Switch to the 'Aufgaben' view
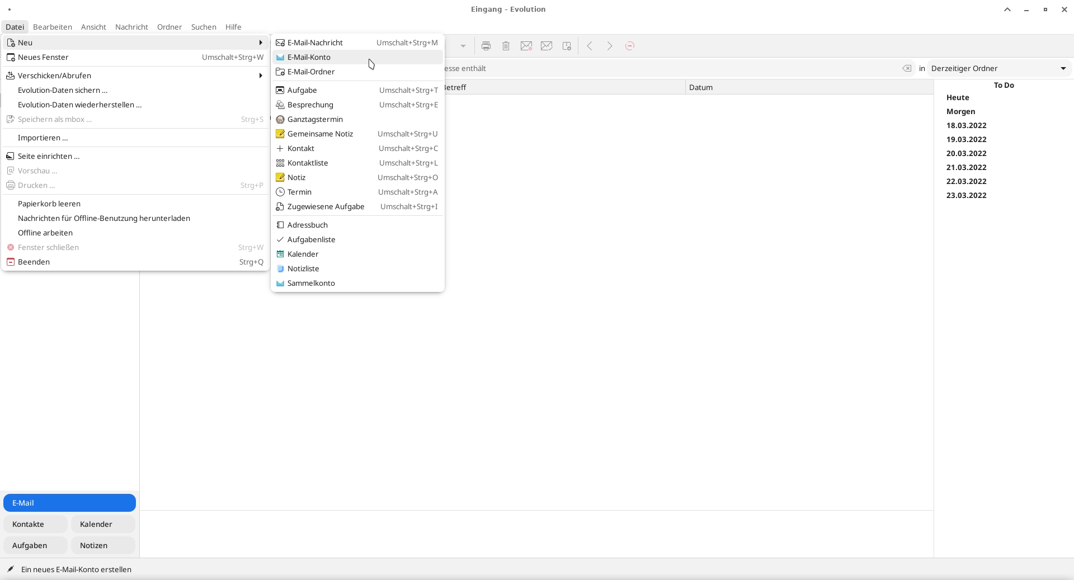Screen dimensions: 1074x580 pos(36,545)
